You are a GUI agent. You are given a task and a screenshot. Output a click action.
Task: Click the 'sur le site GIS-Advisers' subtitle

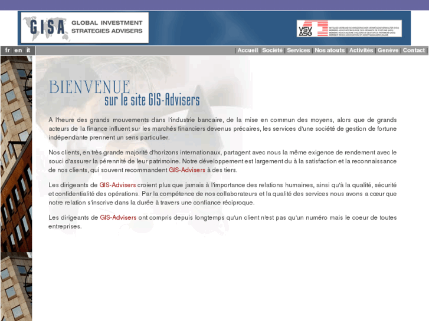(152, 100)
